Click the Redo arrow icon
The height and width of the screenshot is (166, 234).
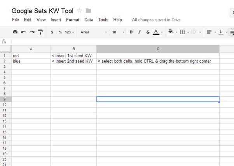point(32,32)
